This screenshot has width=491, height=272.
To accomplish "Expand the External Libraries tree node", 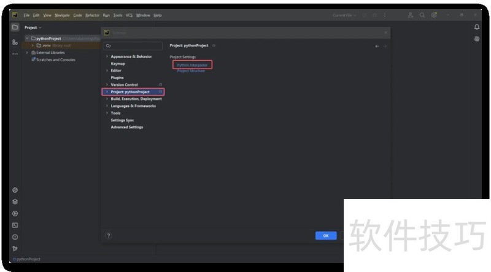I will pyautogui.click(x=26, y=53).
